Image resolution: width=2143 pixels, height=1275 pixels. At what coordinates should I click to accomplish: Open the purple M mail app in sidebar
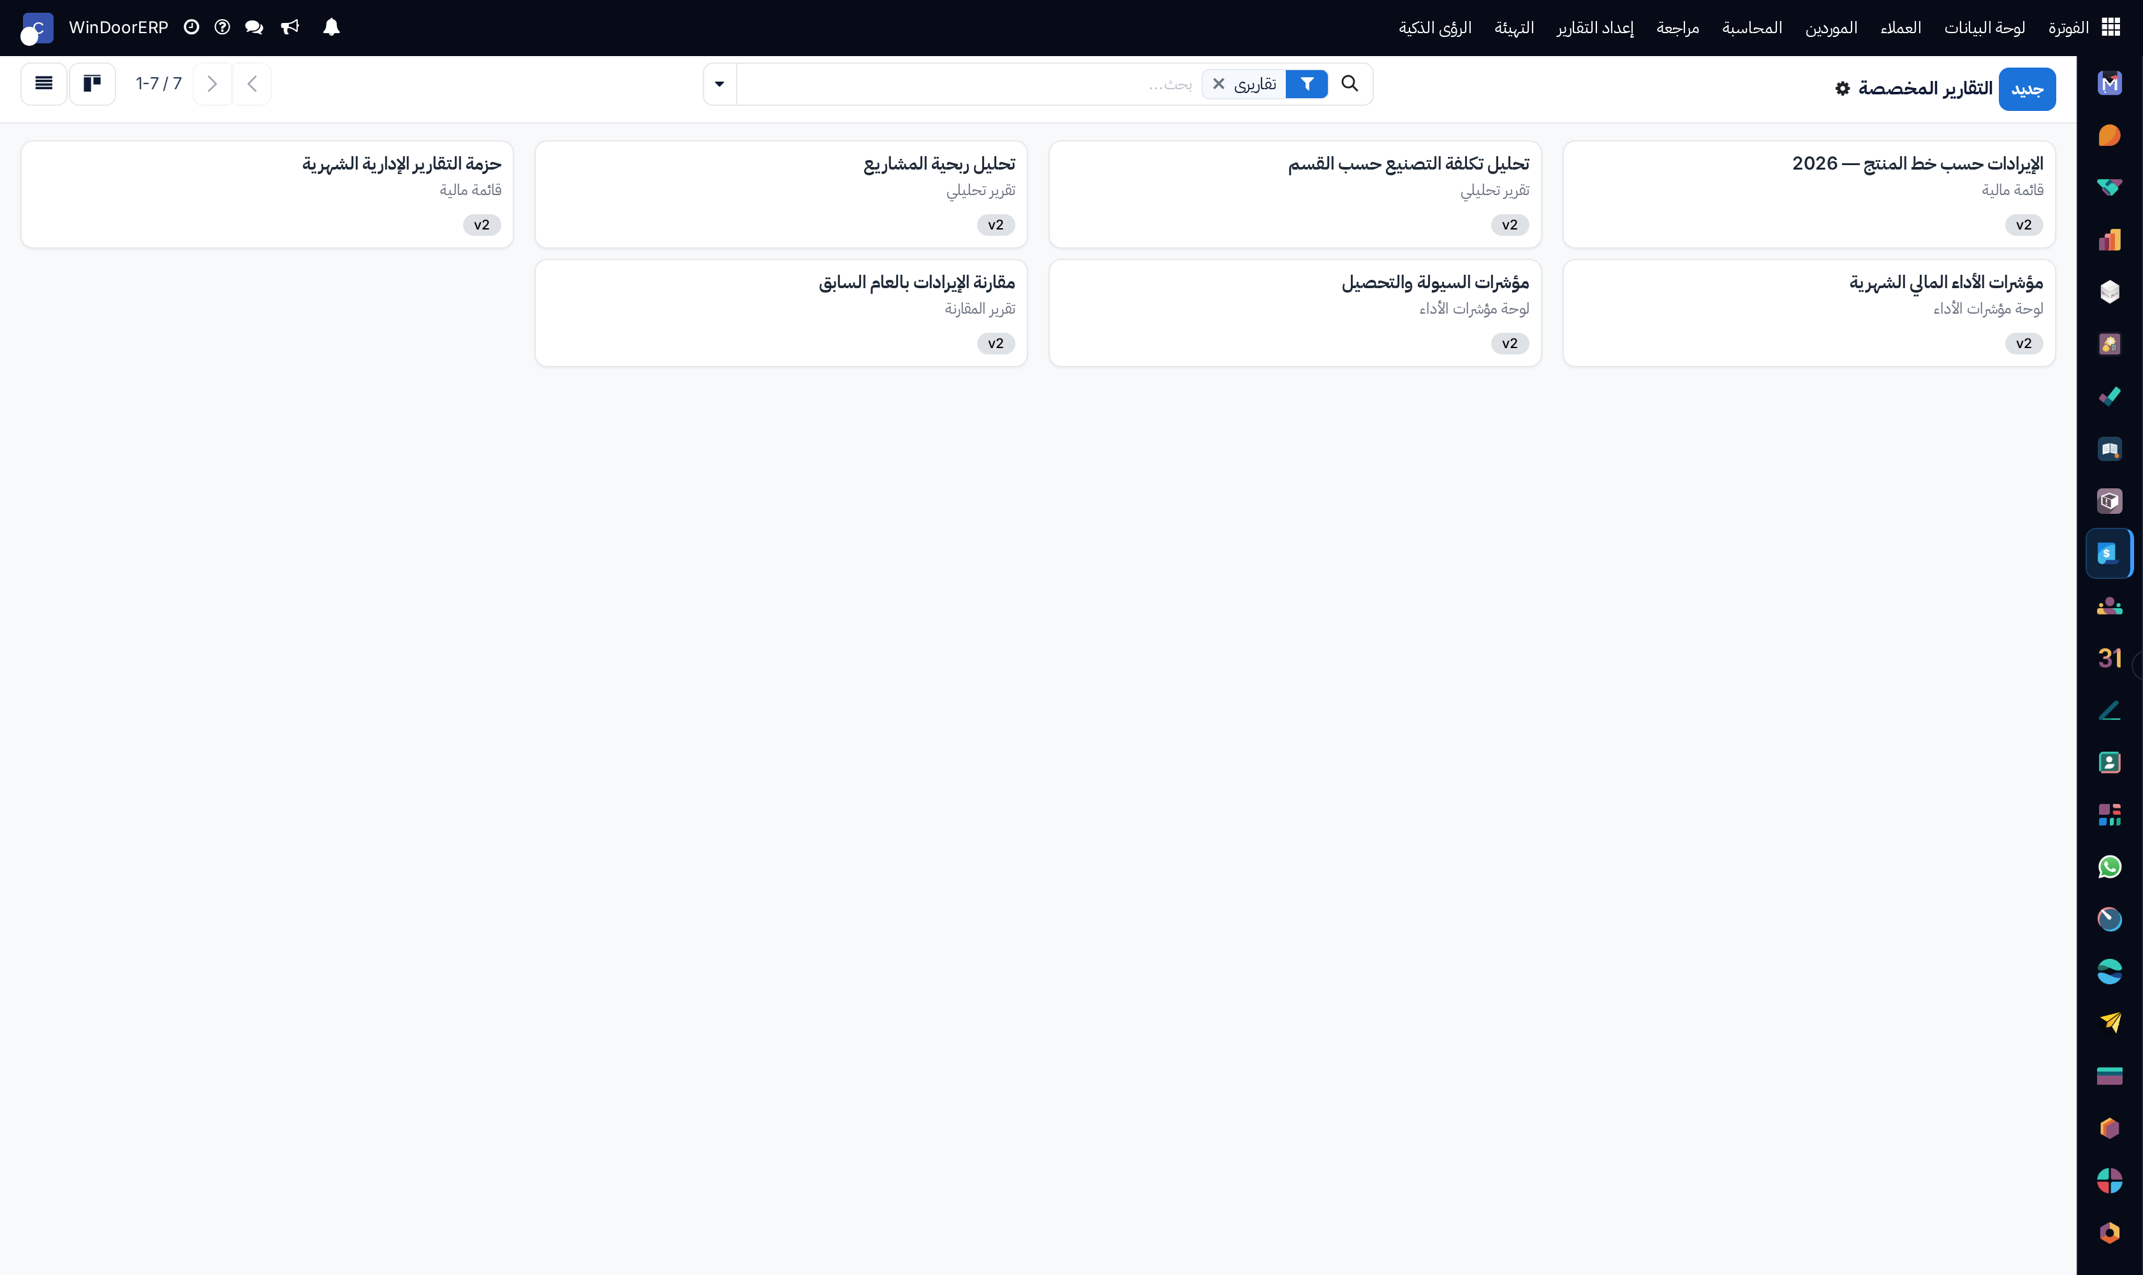click(2109, 84)
